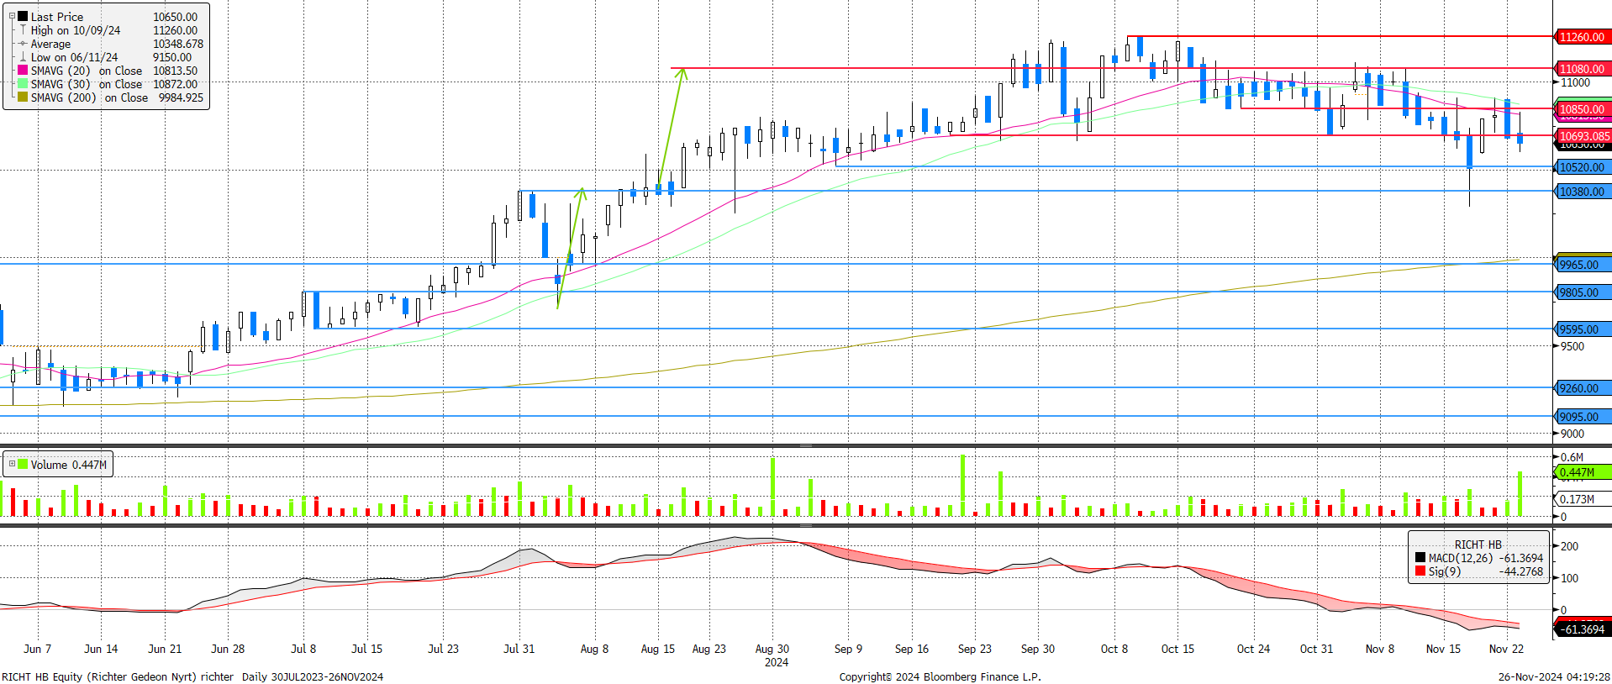Screen dimensions: 1612x684
Task: Click the red Sig(9) legend swatch
Action: point(1420,571)
